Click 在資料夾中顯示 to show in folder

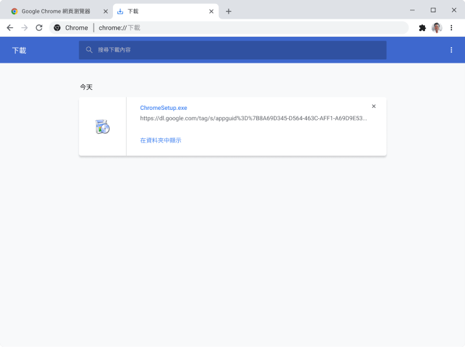[160, 140]
